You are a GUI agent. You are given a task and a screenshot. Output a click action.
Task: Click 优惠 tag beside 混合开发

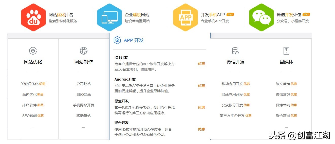[x=201, y=129]
